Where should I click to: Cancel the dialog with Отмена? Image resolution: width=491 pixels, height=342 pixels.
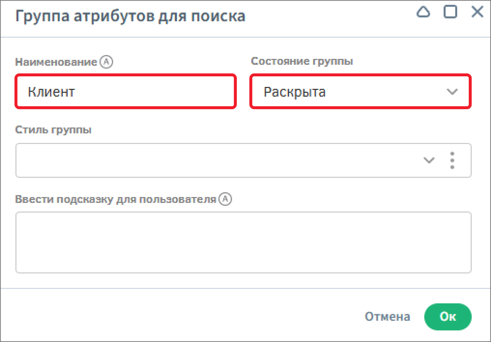click(x=387, y=317)
